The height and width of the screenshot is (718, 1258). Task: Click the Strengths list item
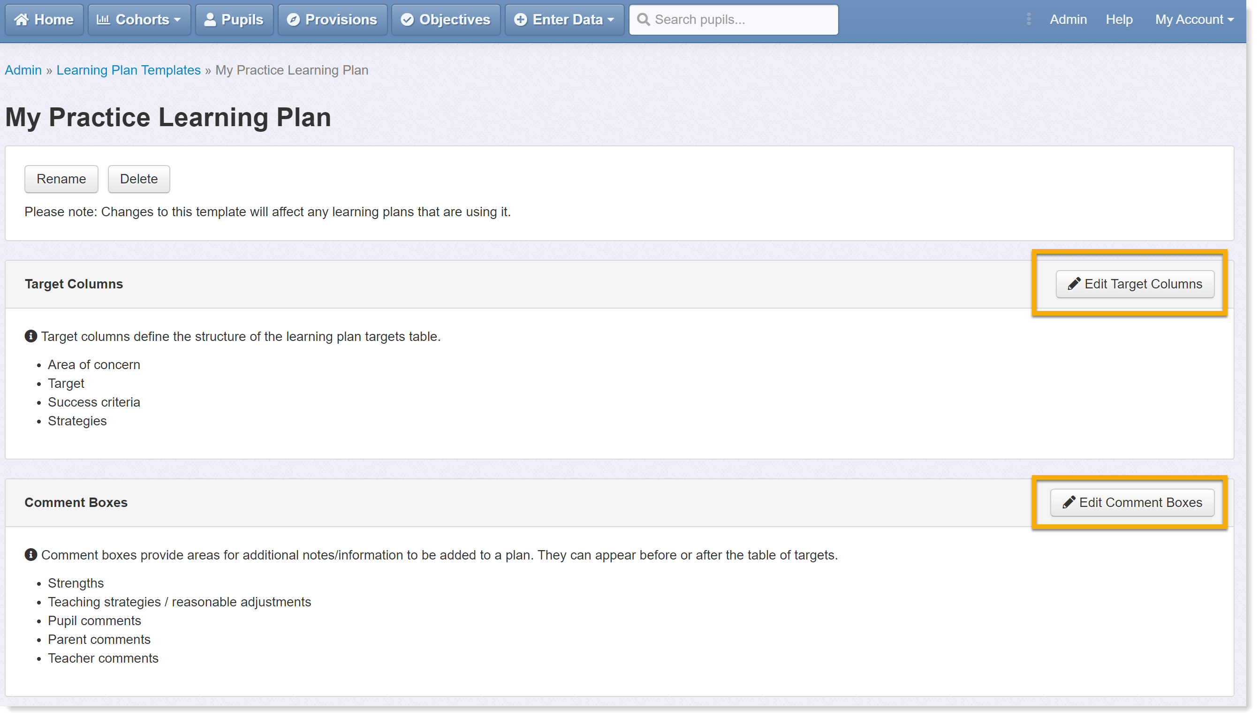click(76, 583)
